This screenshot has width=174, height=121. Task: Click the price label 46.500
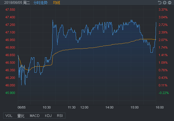tap(10, 63)
